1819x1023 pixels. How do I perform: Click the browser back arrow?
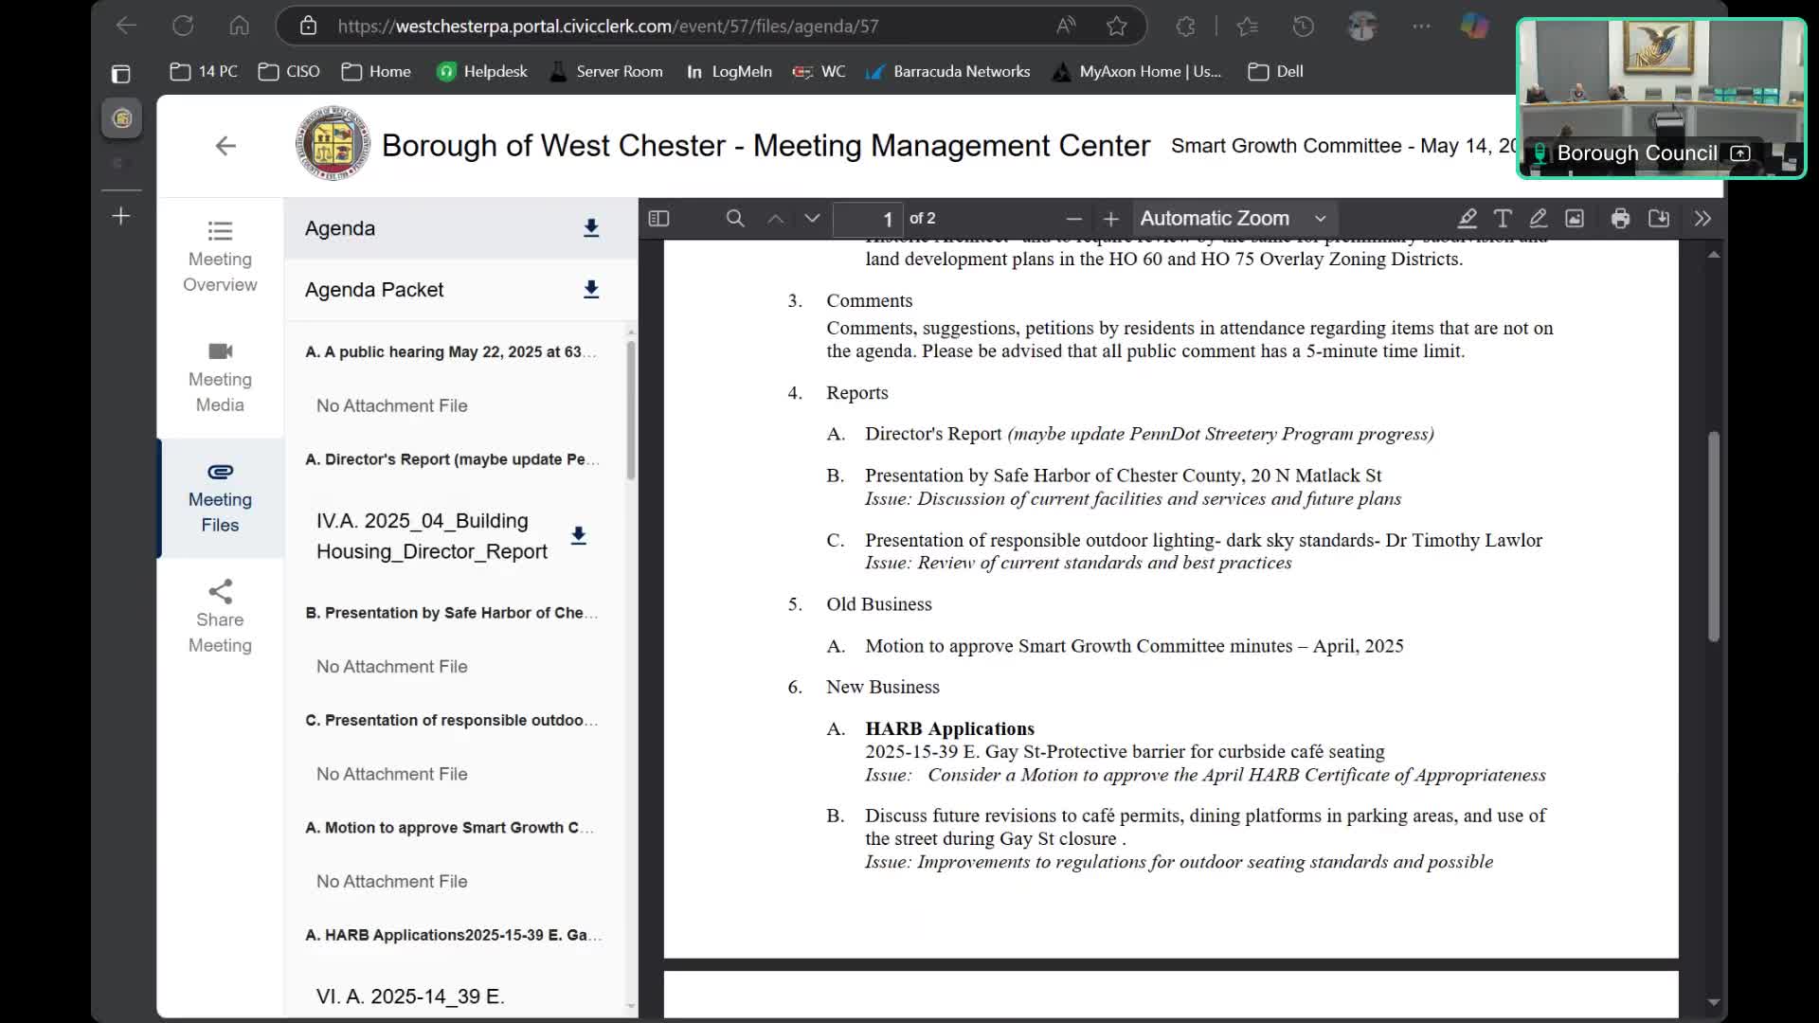pos(126,26)
